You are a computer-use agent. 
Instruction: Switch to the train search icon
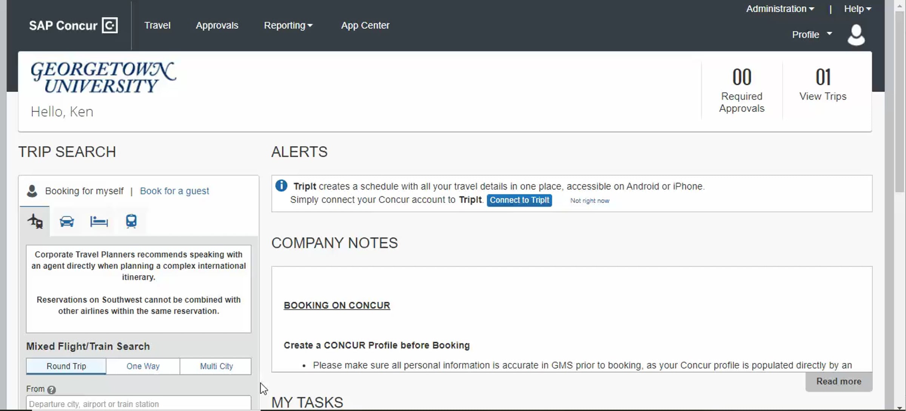pyautogui.click(x=131, y=221)
